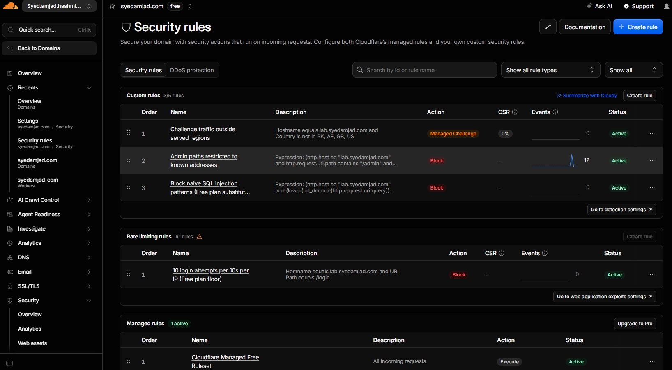Collapse the Recents section

89,88
